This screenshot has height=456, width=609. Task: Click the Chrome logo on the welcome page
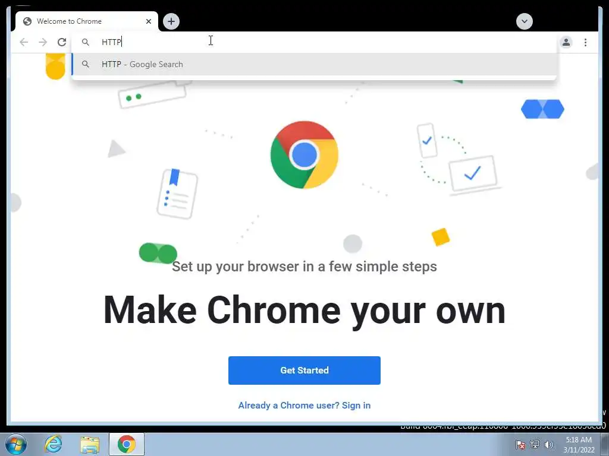(x=304, y=155)
